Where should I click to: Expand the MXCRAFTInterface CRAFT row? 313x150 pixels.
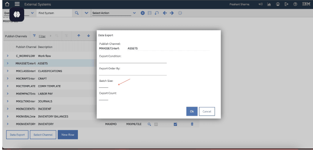[8, 78]
